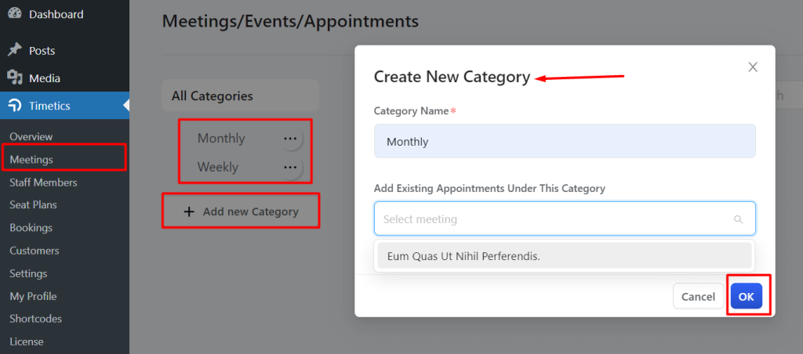Open the Monthly category three-dots menu
The width and height of the screenshot is (803, 354).
pyautogui.click(x=290, y=138)
